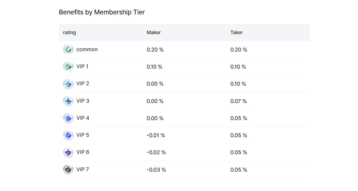Image resolution: width=358 pixels, height=191 pixels.
Task: Select the Benefits by Membership Tier heading
Action: click(102, 12)
